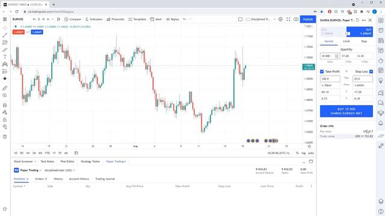Open the main hamburger menu

5,19
